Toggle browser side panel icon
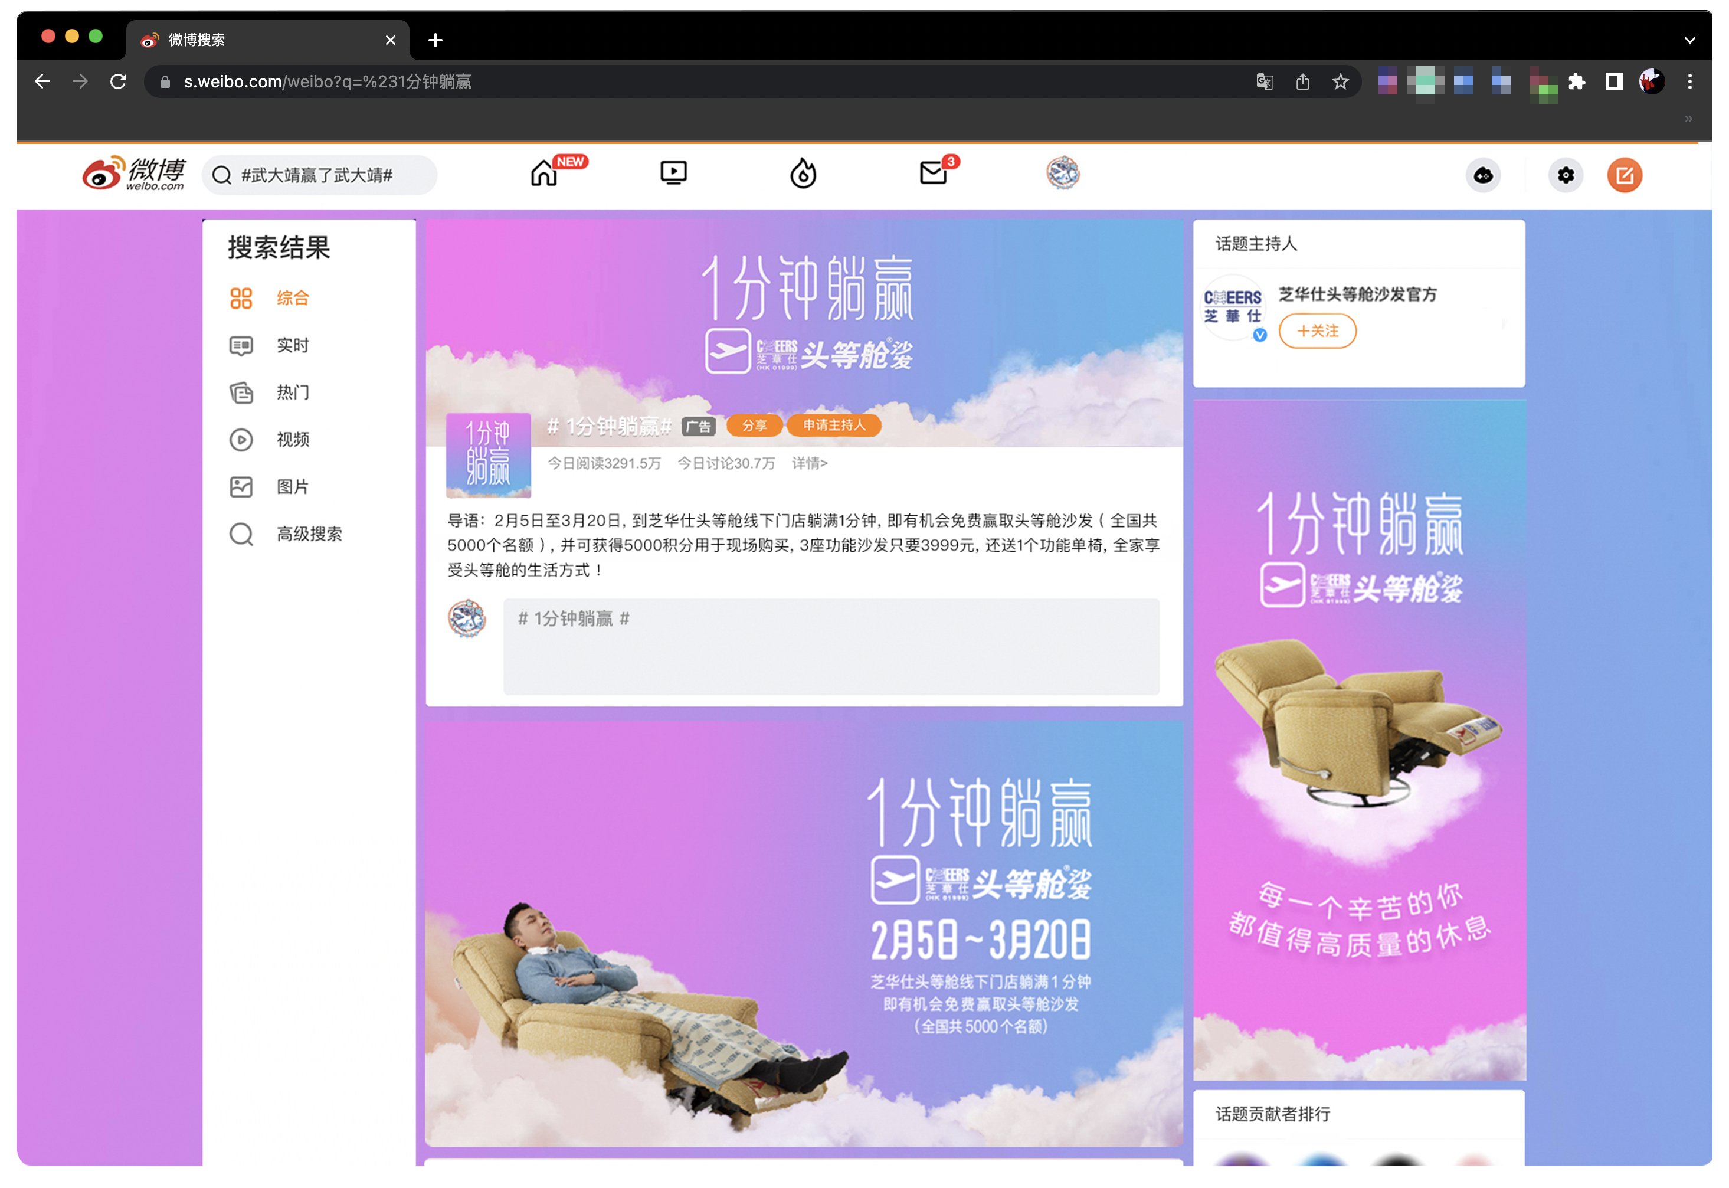The width and height of the screenshot is (1729, 1188). (1613, 82)
